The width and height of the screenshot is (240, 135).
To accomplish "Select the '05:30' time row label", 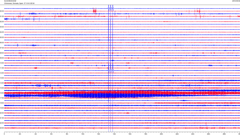I will click(x=2, y=37).
